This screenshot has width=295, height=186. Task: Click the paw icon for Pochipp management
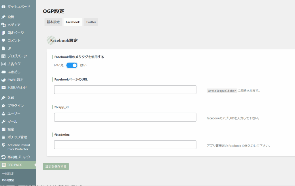coord(3,137)
